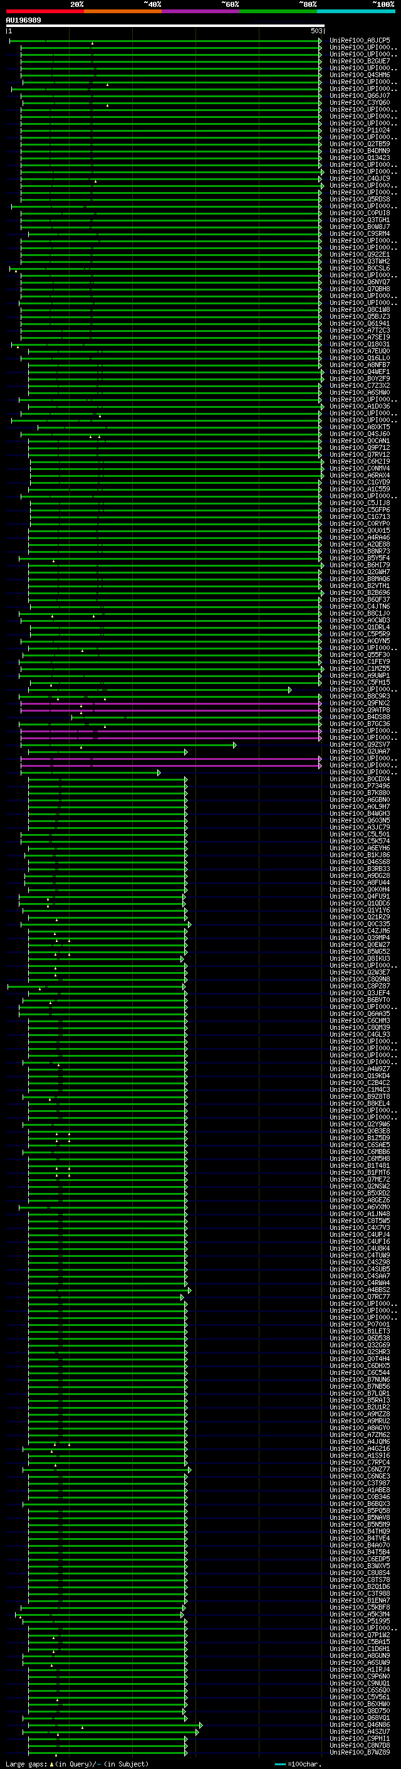
Task: Select label UniRef100_Q3TGH1
Action: [360, 220]
